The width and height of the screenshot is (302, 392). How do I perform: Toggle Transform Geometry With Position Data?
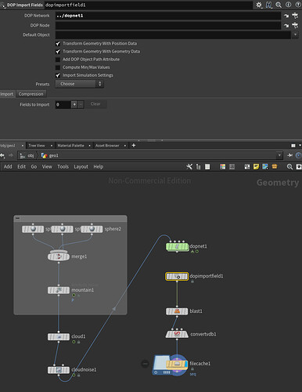tap(58, 44)
